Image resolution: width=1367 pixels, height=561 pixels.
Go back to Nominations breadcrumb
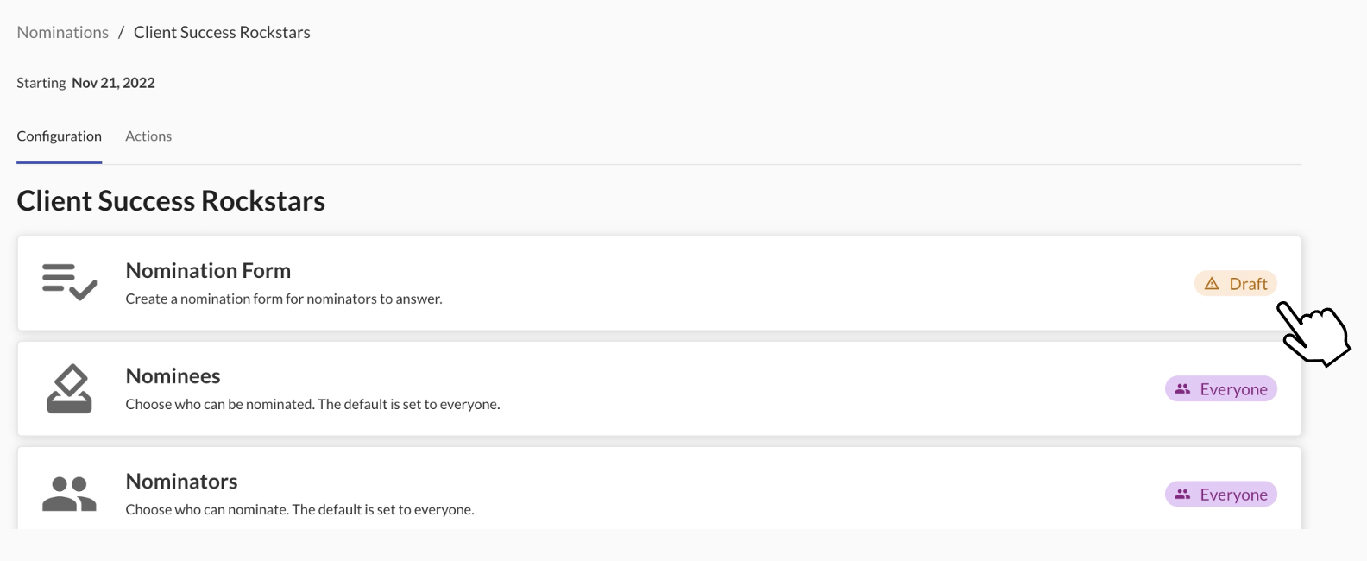point(63,32)
